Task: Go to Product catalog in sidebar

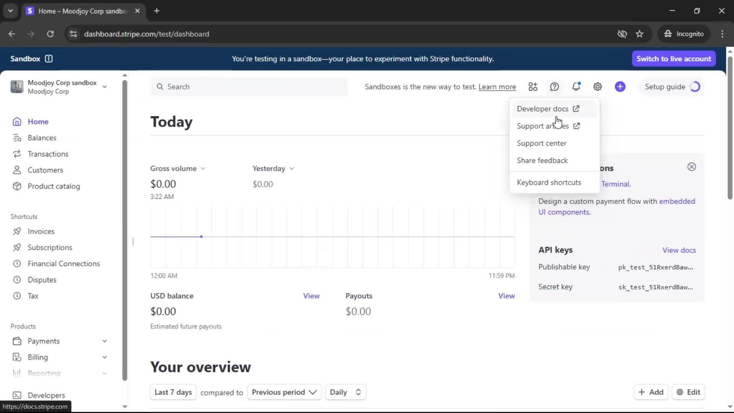Action: pyautogui.click(x=54, y=186)
